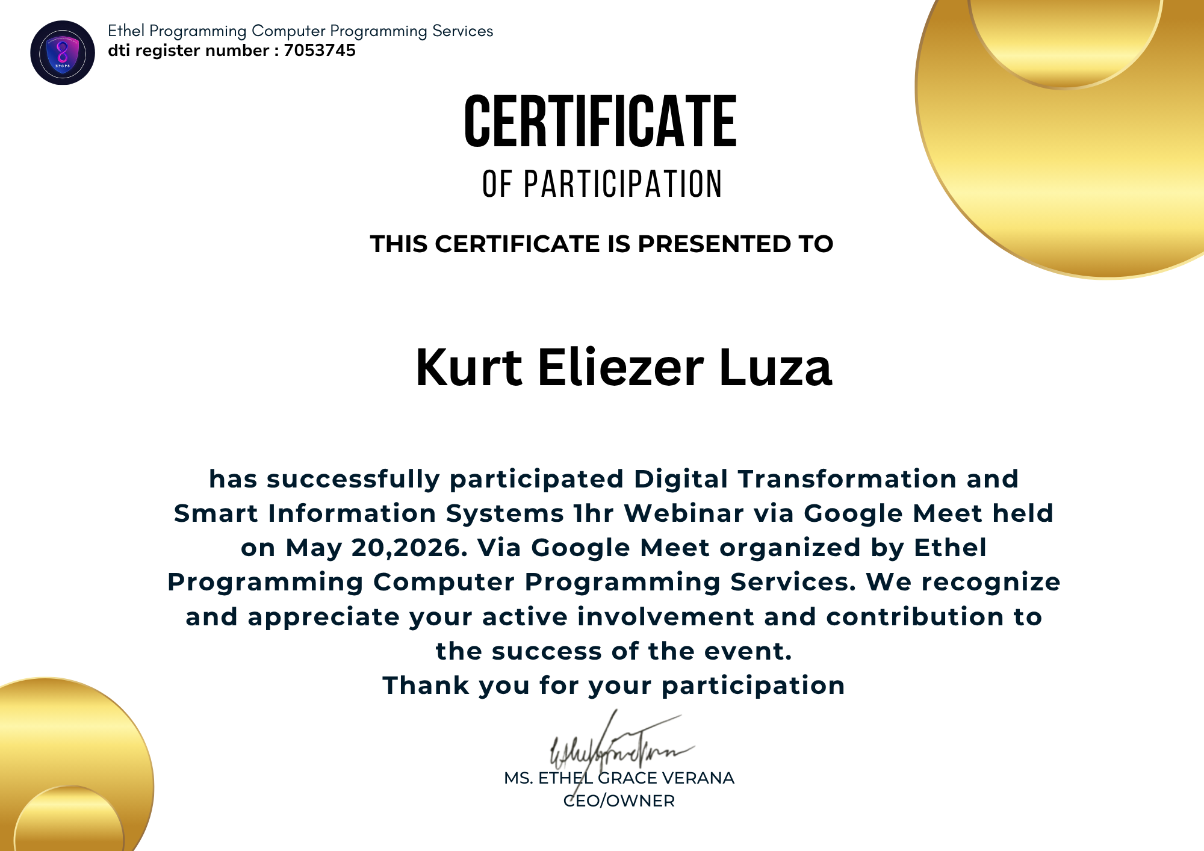Screen dimensions: 1204x851
Task: Click 'THIS CERTIFICATE IS PRESENTED TO' line
Action: coord(601,244)
